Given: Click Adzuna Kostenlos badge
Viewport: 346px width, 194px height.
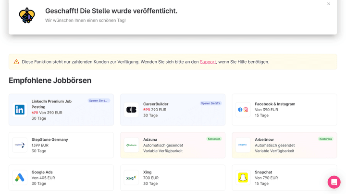Looking at the screenshot, I should tap(214, 139).
